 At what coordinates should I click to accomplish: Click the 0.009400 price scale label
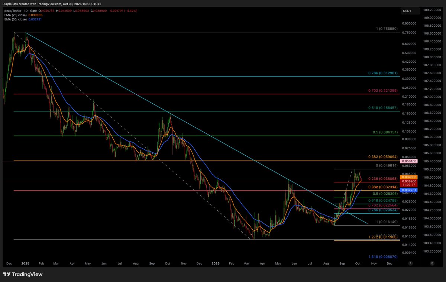(410, 252)
